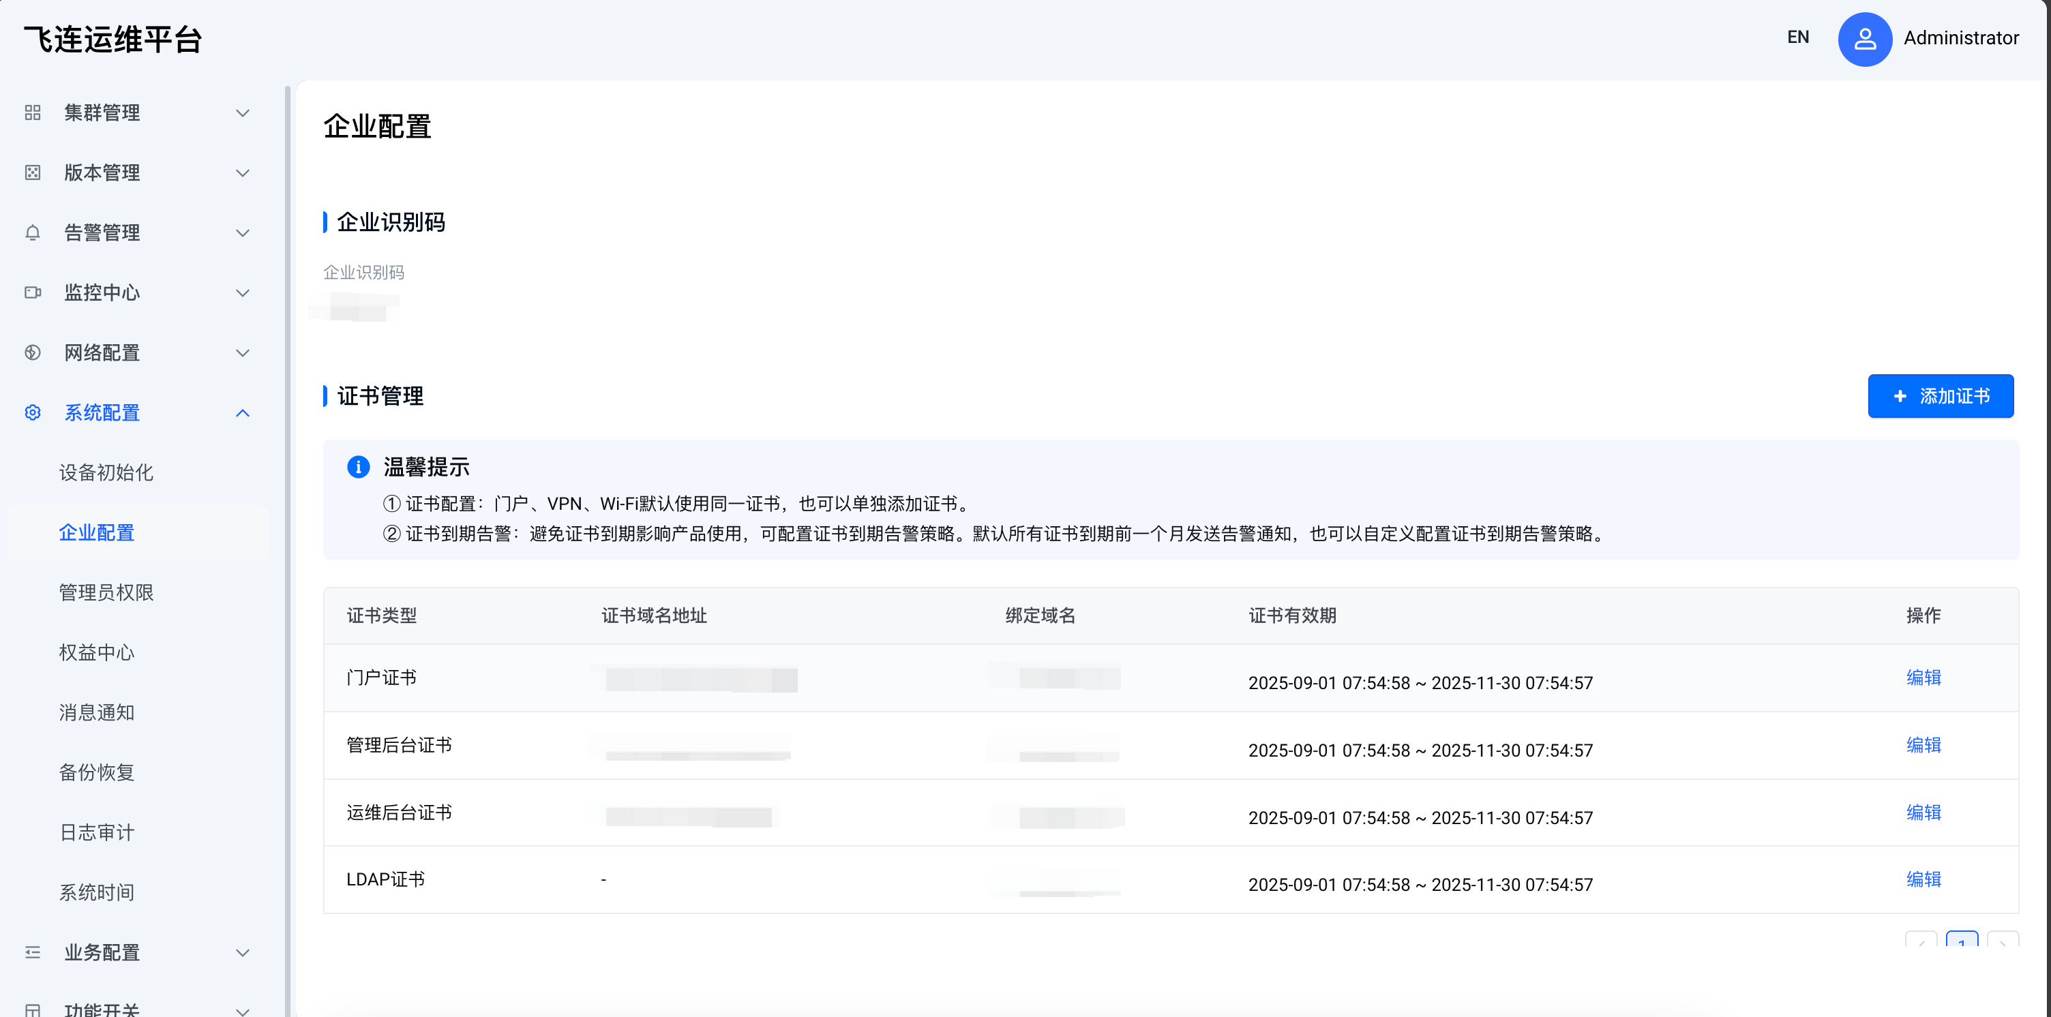Viewport: 2051px width, 1017px height.
Task: Click the cluster management grid icon
Action: coord(33,113)
